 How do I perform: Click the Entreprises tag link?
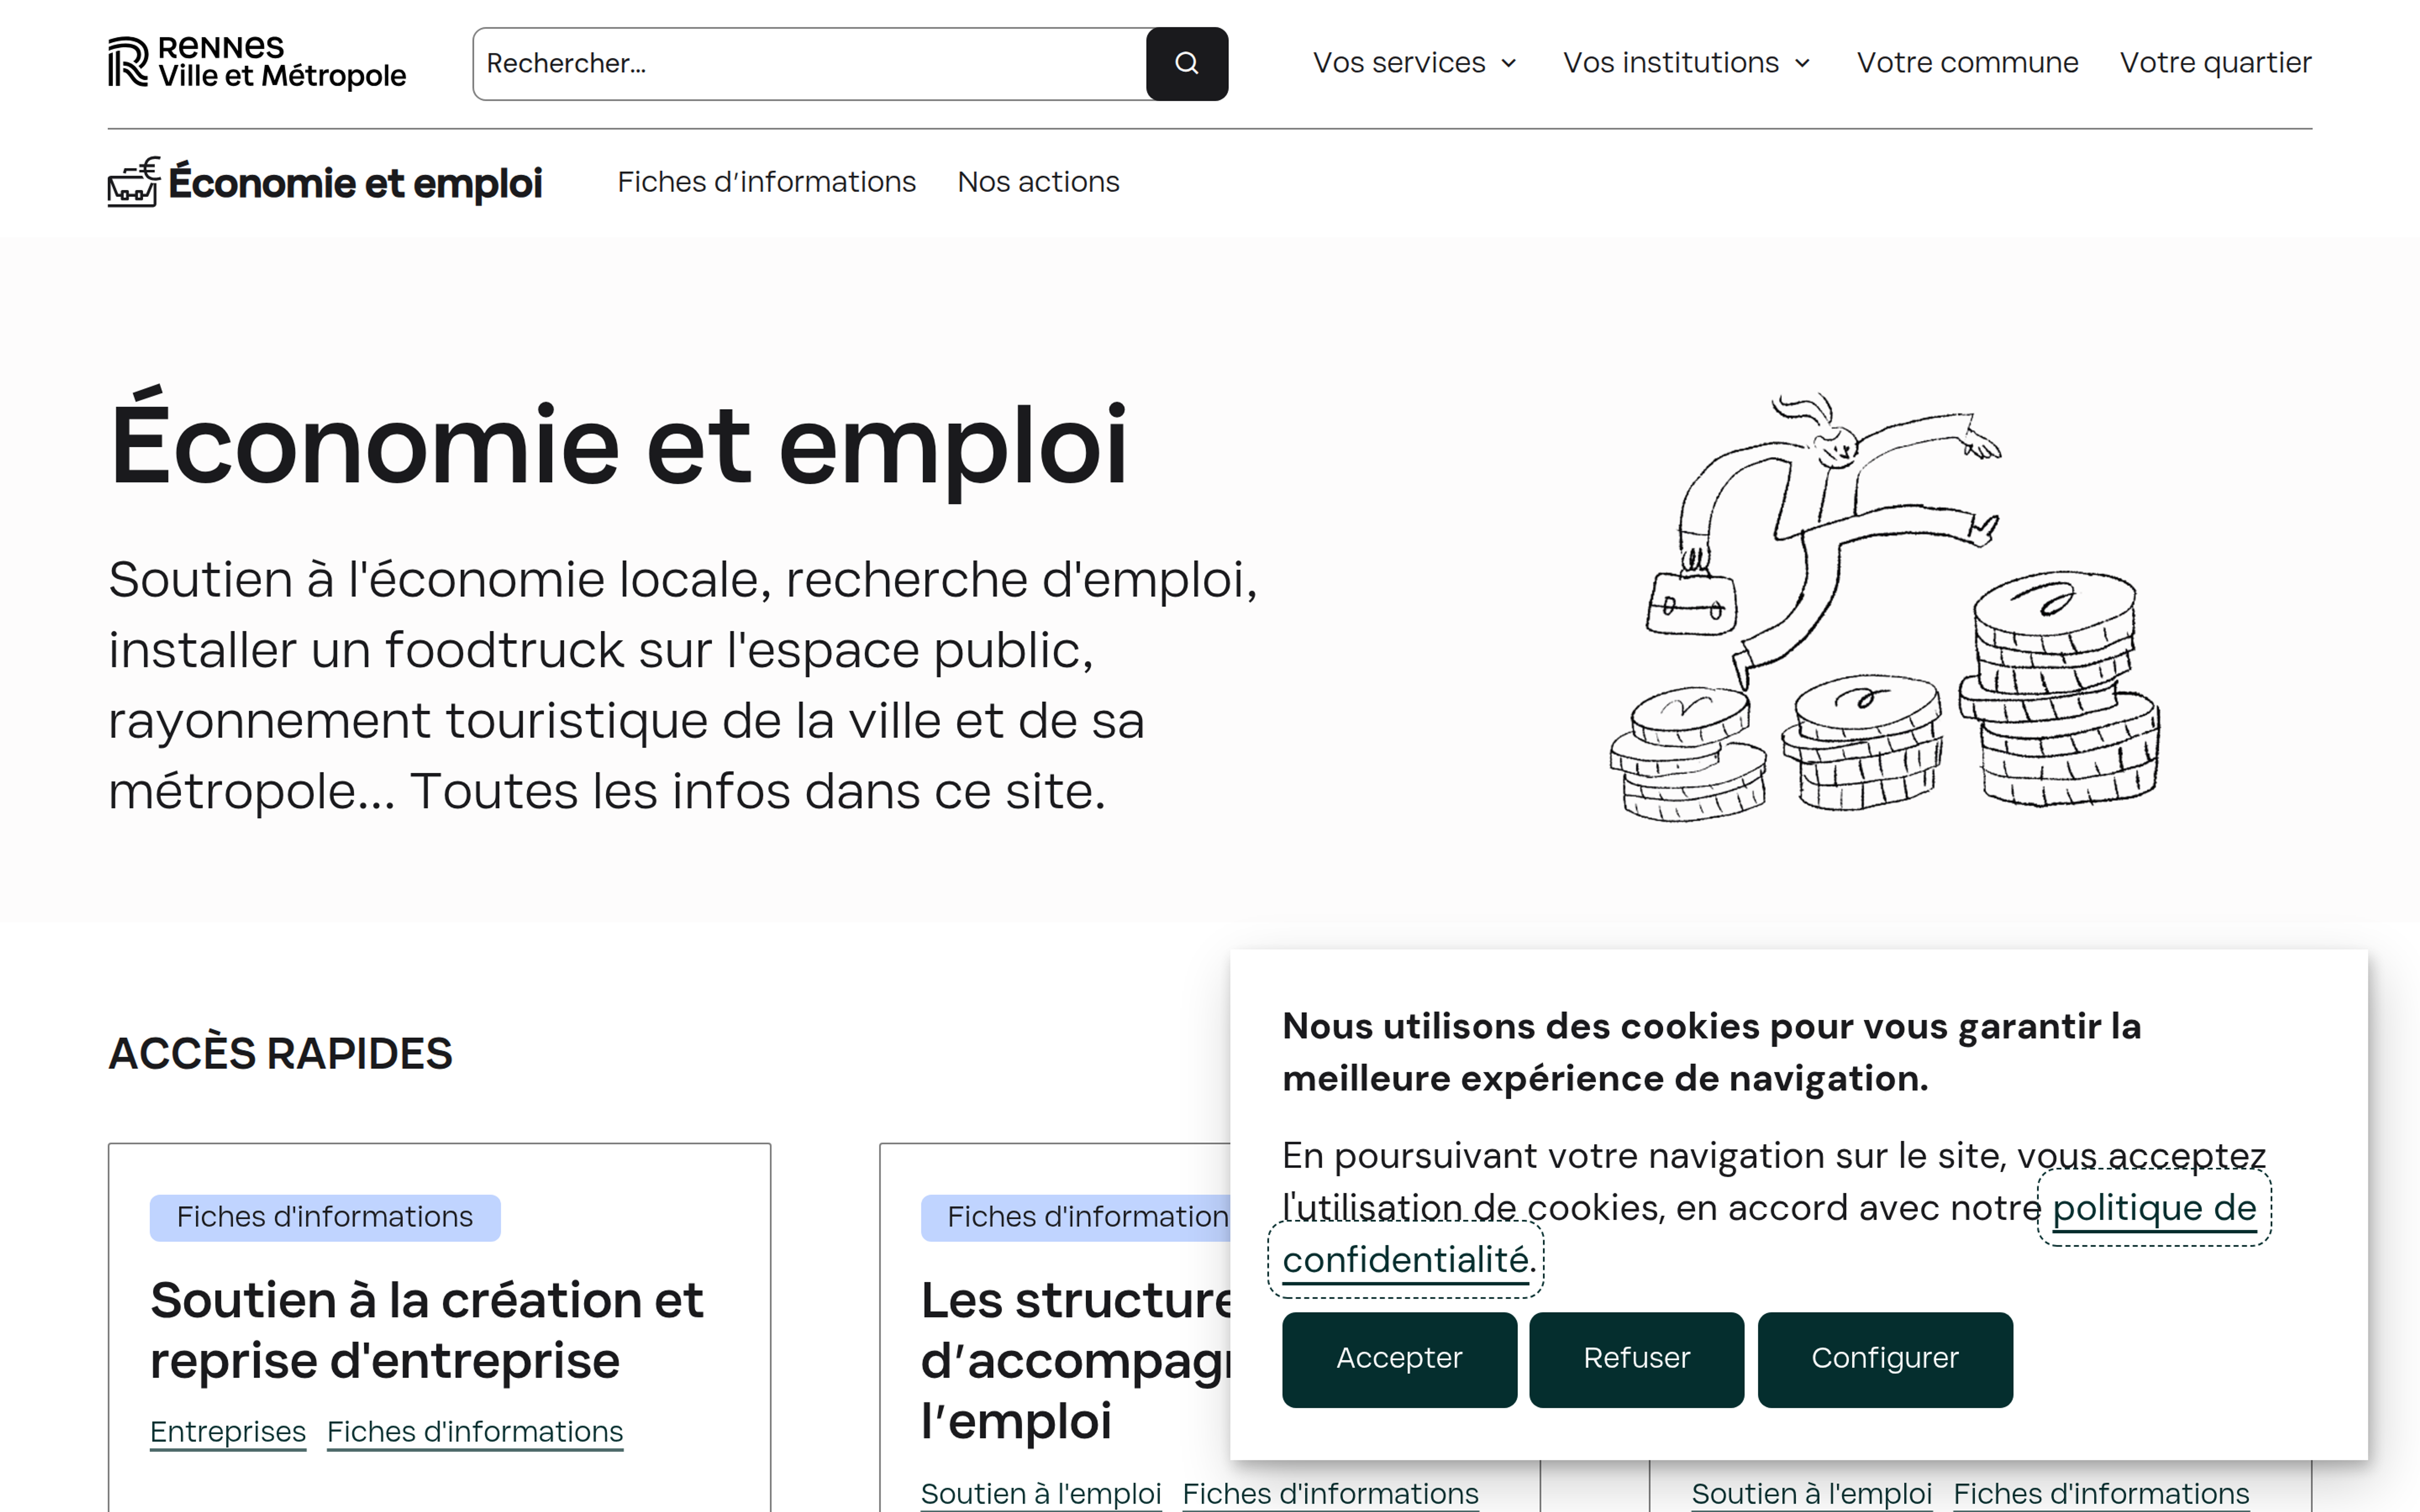click(228, 1431)
